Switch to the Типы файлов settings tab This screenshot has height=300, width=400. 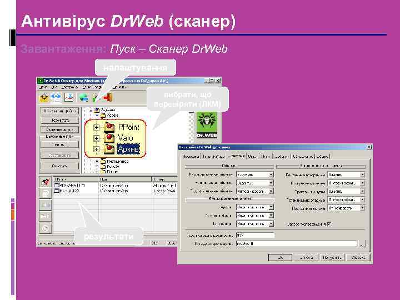click(x=213, y=156)
